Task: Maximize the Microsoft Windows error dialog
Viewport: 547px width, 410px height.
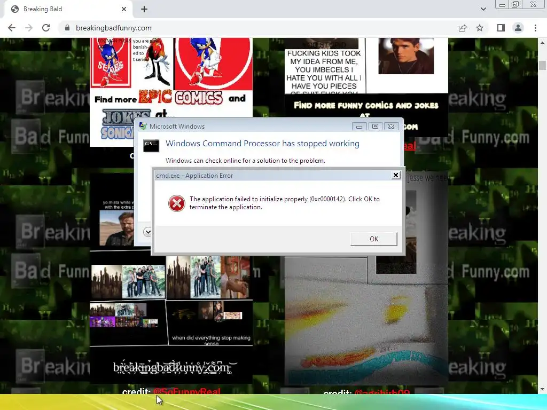Action: pos(375,126)
